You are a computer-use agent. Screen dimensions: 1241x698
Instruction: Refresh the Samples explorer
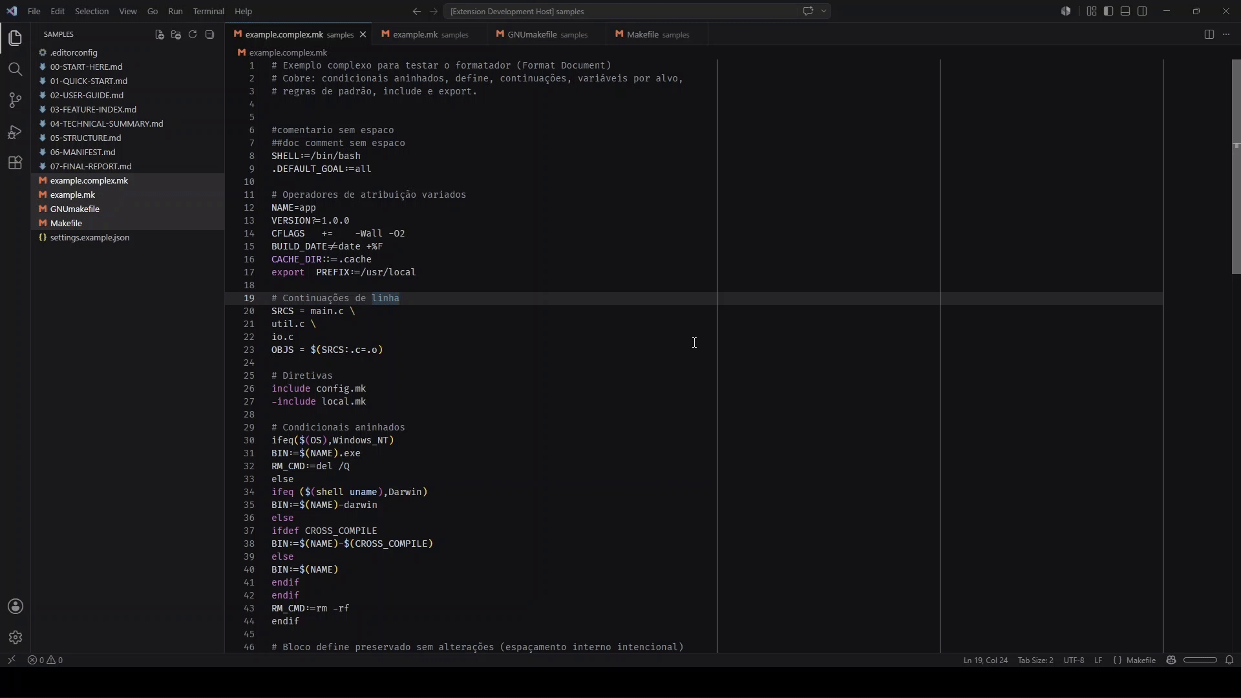tap(193, 34)
